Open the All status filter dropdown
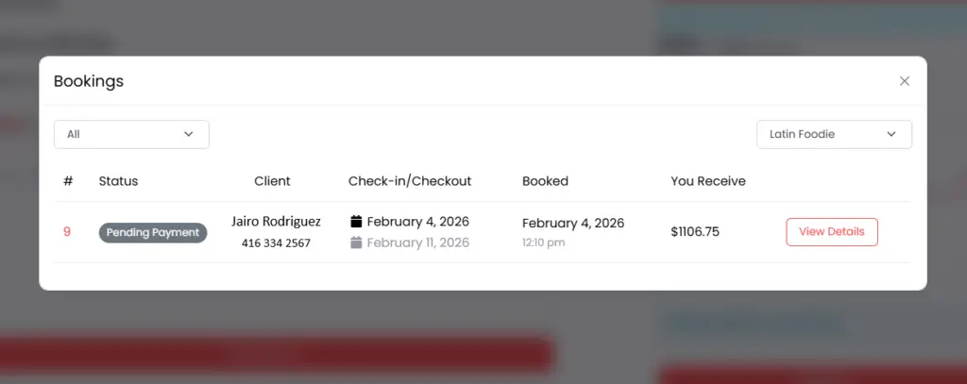This screenshot has height=384, width=967. (131, 134)
